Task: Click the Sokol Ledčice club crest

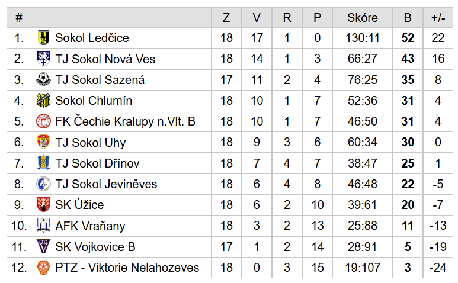Action: coord(43,38)
